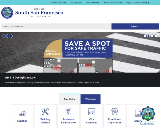Click the Indy chatbot mascot icon
The image size is (160, 128).
[148, 114]
